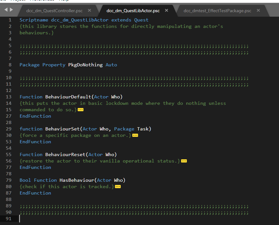Click line number 13 in the gutter
279x225 pixels.
[9, 96]
